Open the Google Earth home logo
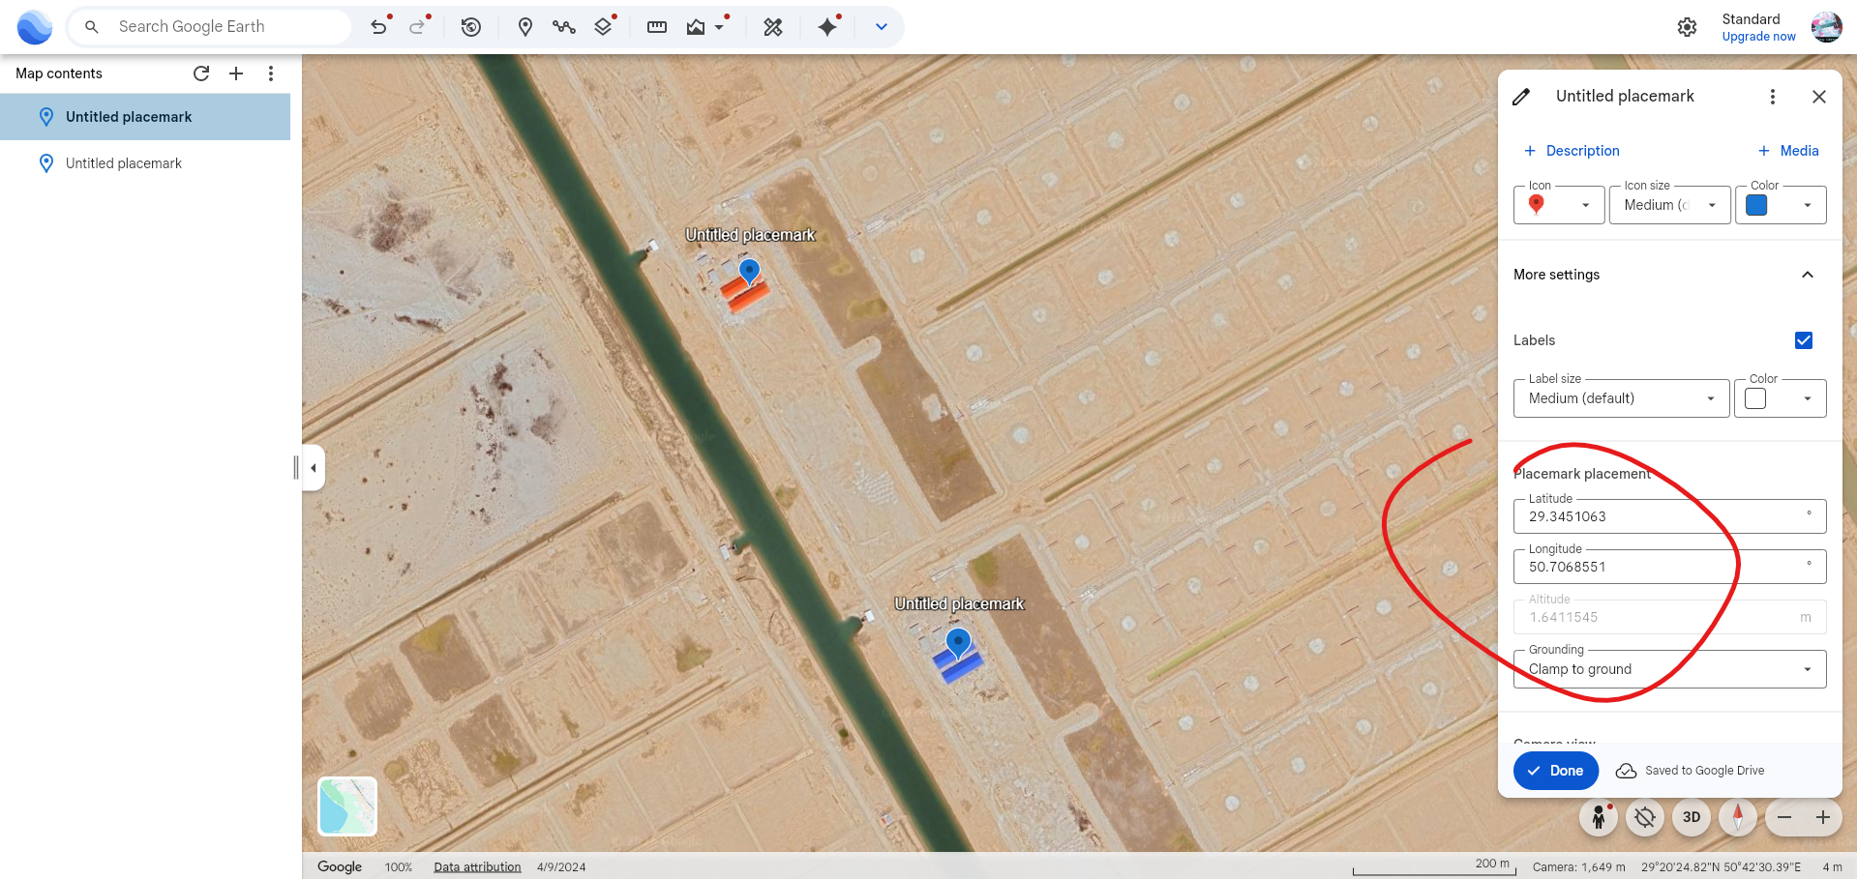Viewport: 1857px width, 879px height. 35,27
